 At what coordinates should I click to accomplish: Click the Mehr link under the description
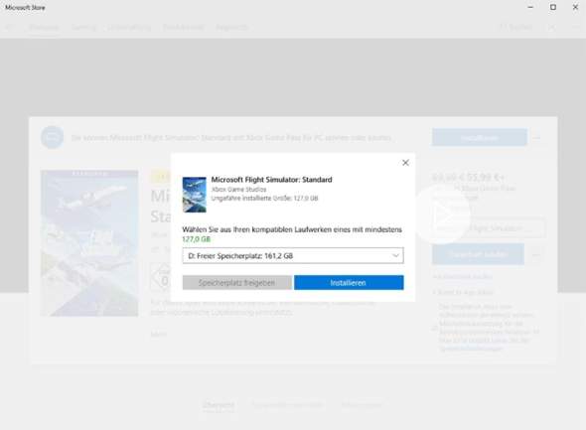159,335
